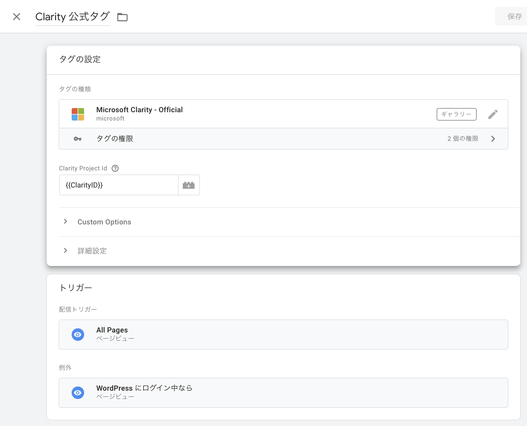Expand permissions using the right chevron arrow
Screen dimensions: 527x426
click(x=493, y=139)
